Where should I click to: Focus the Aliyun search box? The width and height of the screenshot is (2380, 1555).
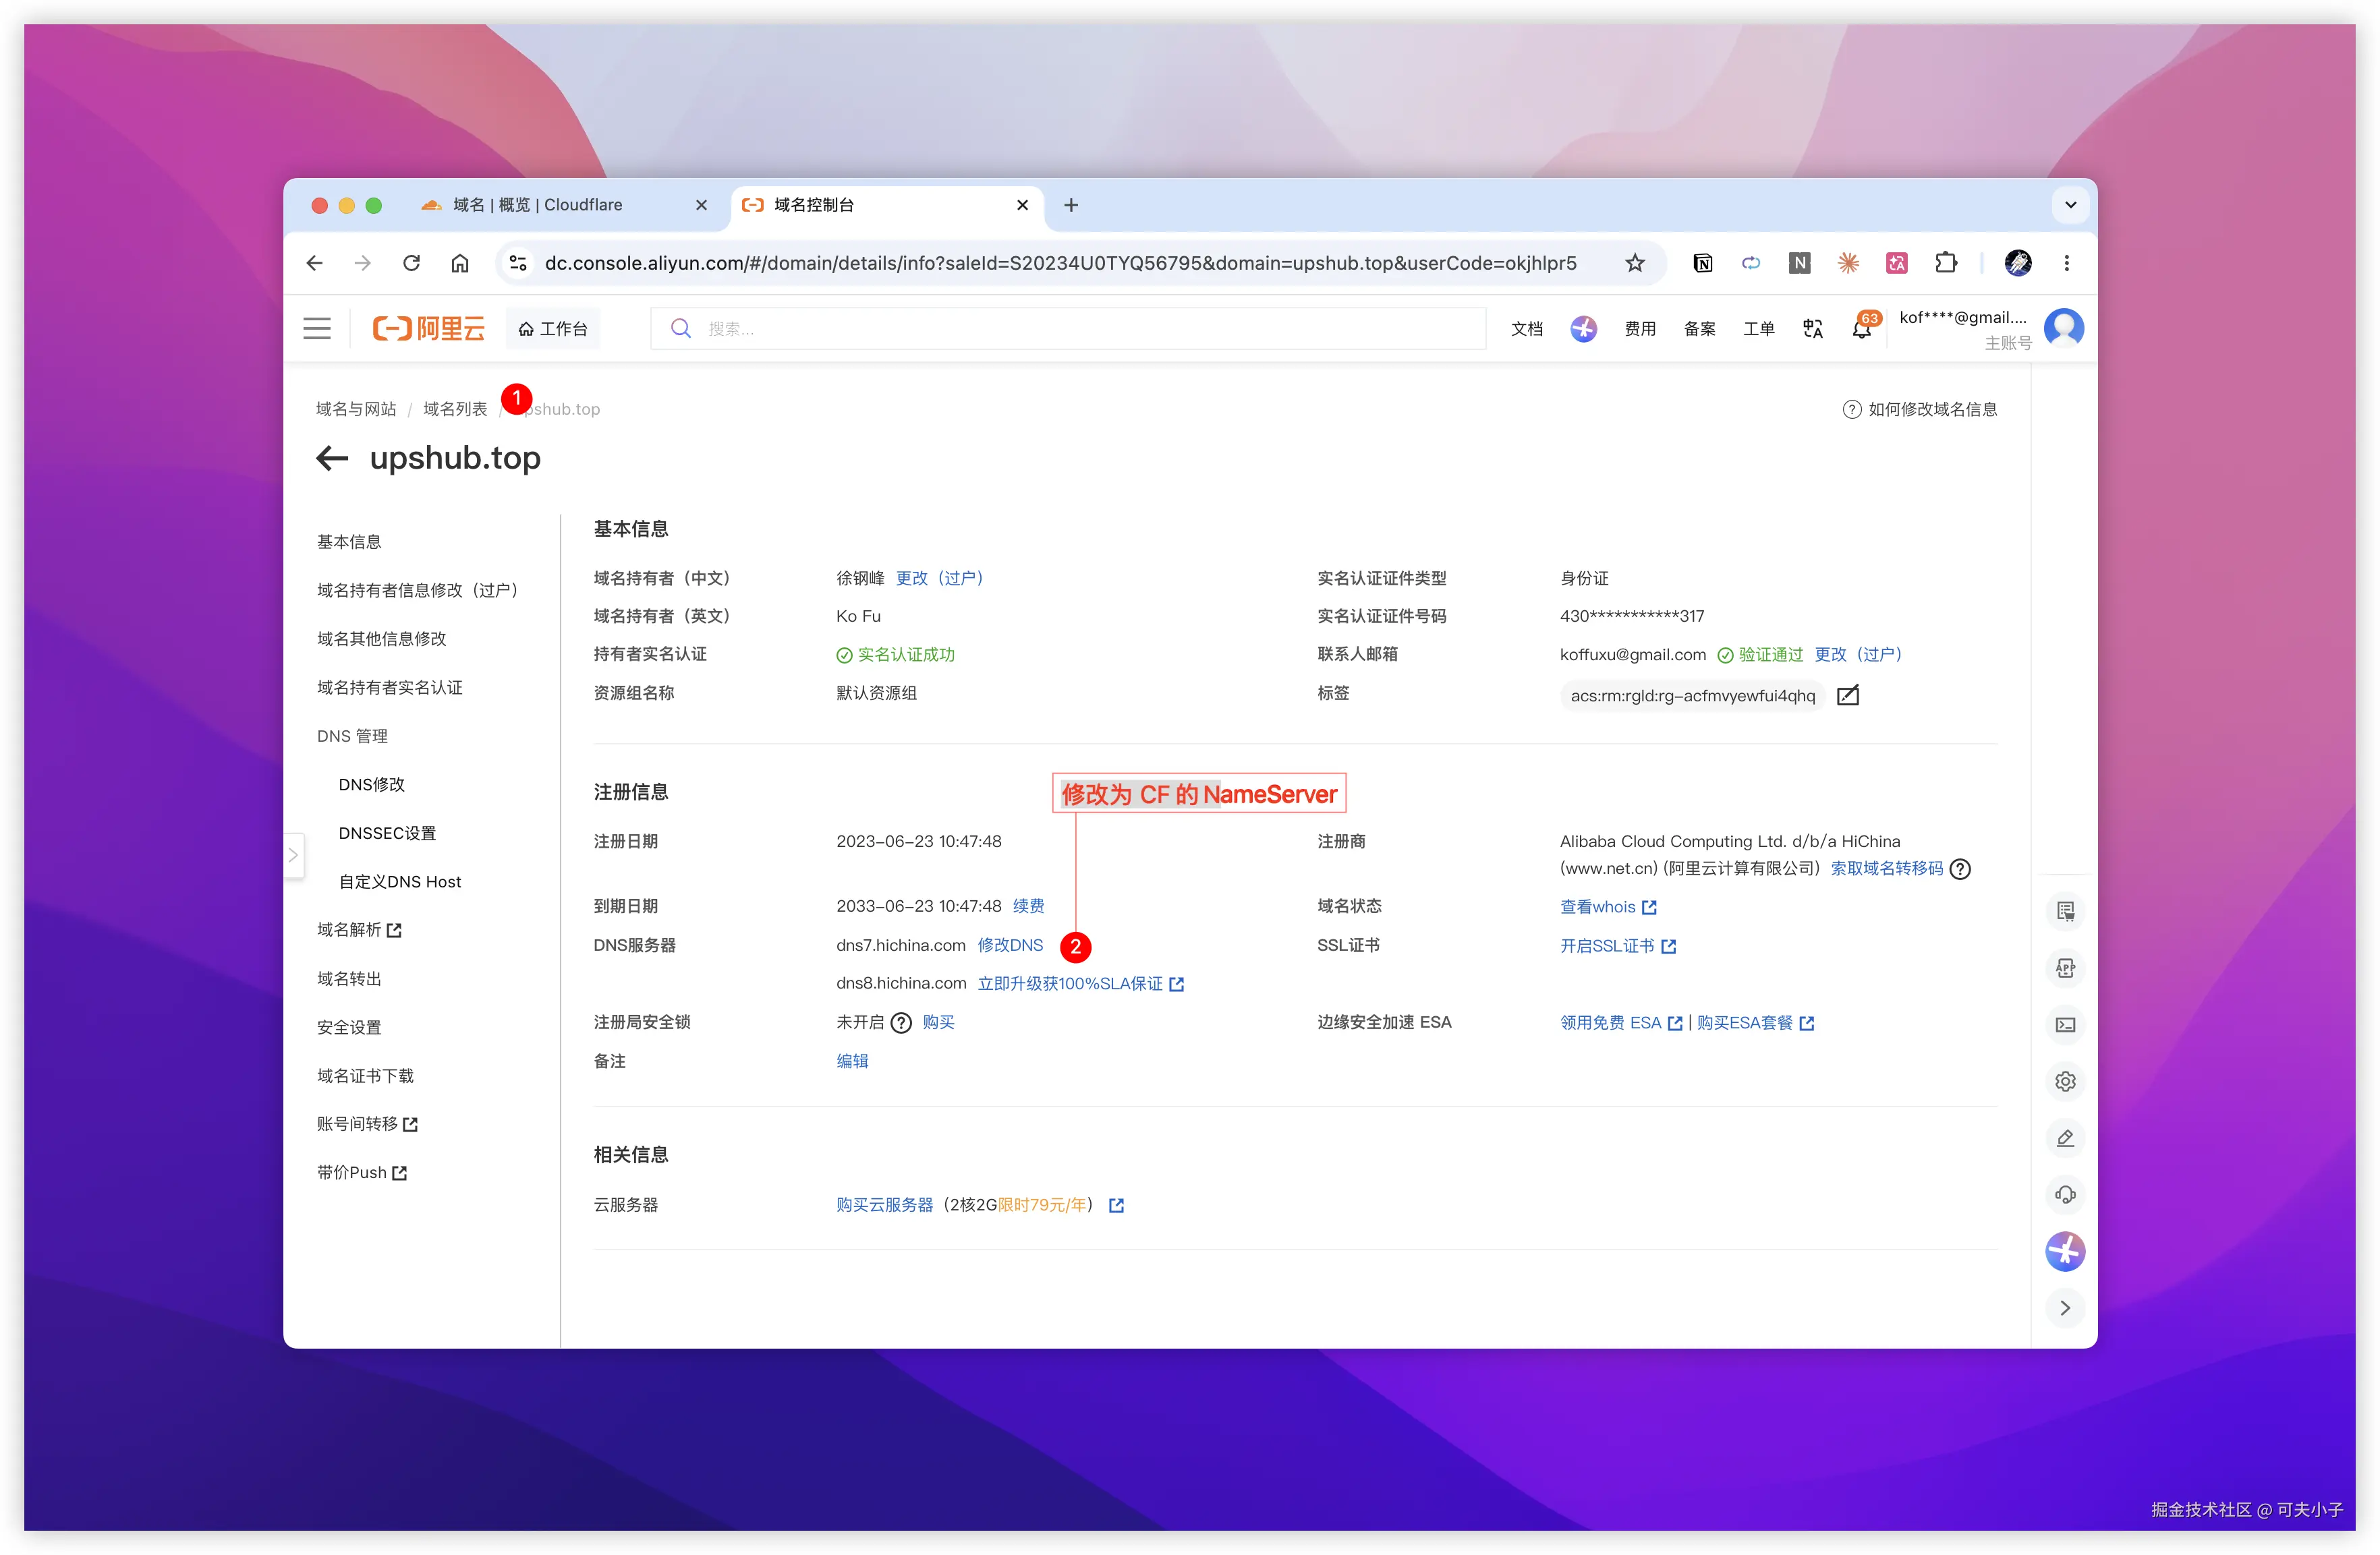click(x=1068, y=328)
